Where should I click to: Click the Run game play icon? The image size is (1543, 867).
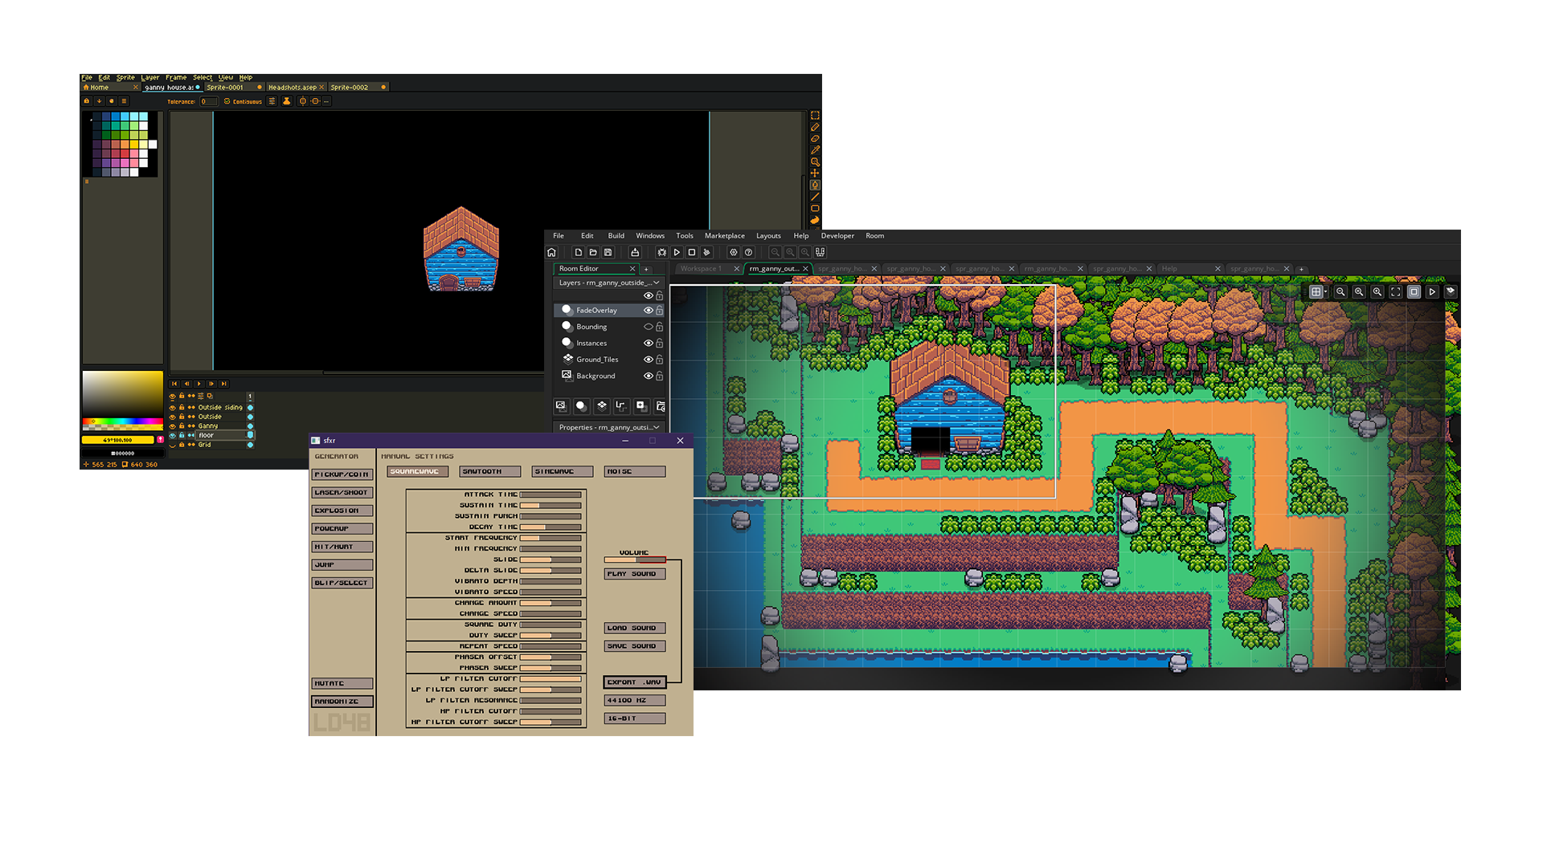[x=677, y=252]
